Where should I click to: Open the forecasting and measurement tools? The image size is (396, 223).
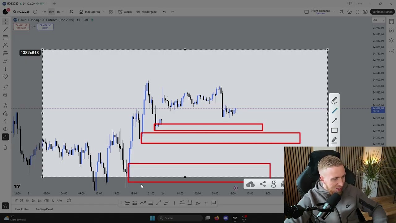tap(5, 53)
